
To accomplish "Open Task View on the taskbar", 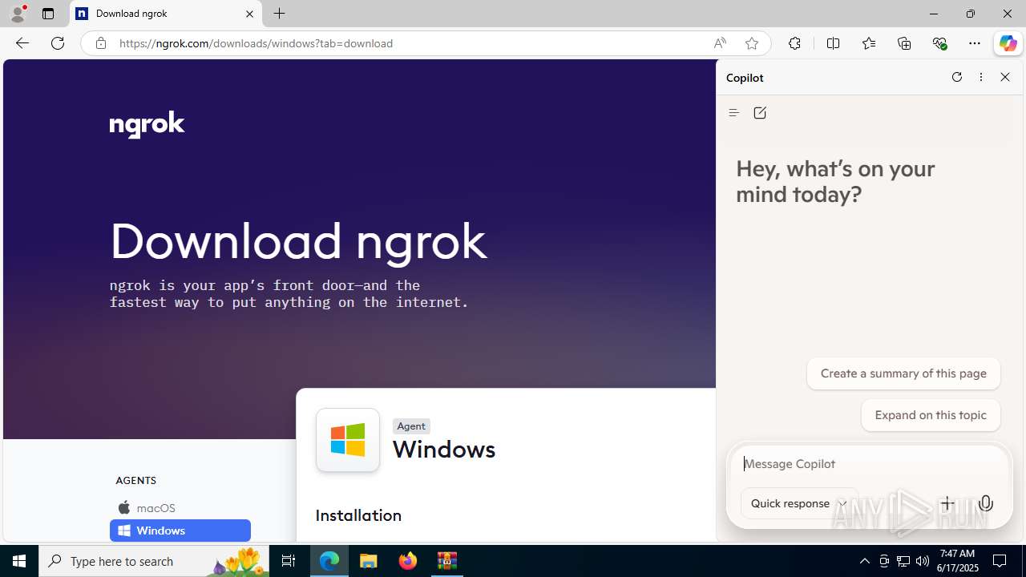I will (289, 561).
